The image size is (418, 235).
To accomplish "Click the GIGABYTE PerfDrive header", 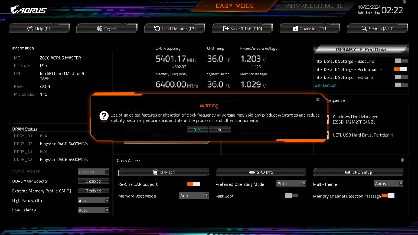I will click(361, 49).
